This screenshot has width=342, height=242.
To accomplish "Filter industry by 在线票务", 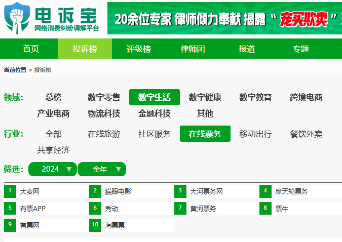I will [205, 134].
